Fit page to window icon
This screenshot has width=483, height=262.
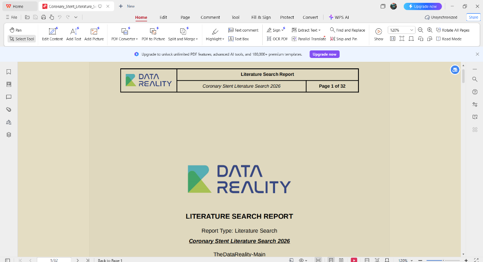tap(402, 39)
